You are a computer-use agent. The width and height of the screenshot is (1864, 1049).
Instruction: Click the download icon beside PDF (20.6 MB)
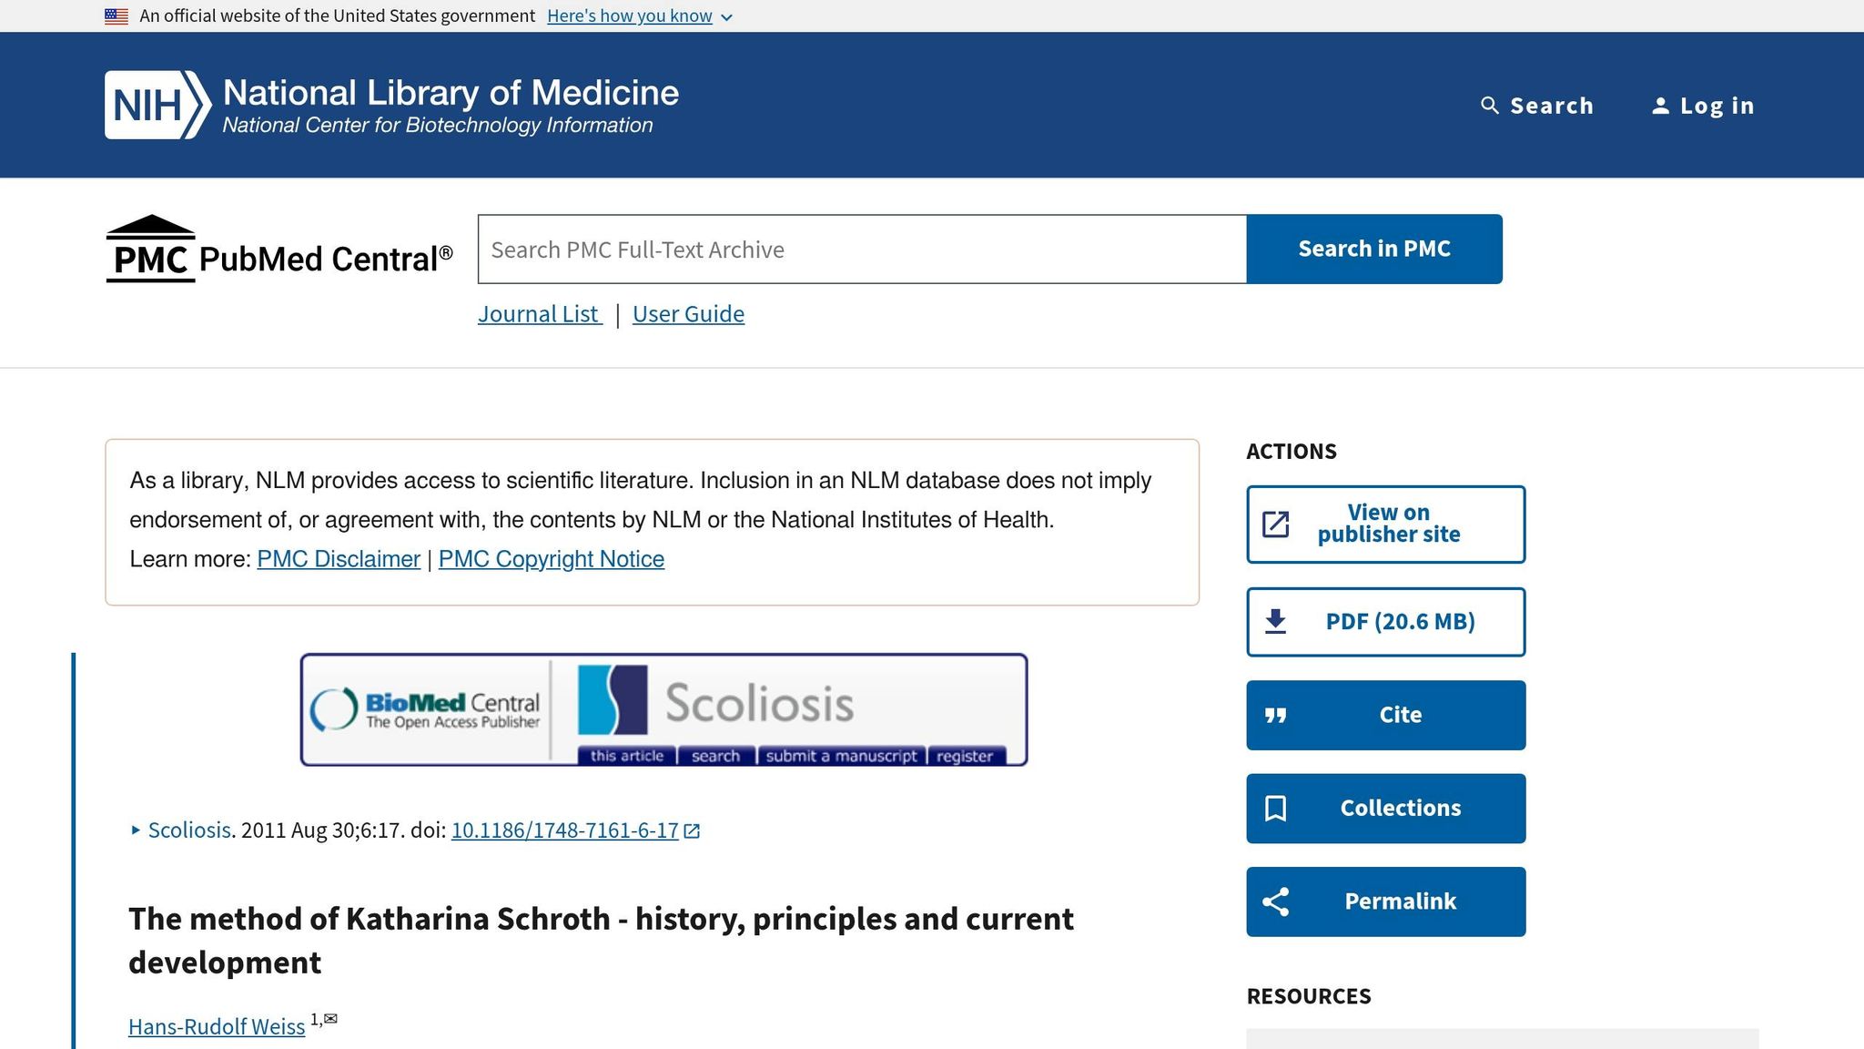pos(1276,622)
